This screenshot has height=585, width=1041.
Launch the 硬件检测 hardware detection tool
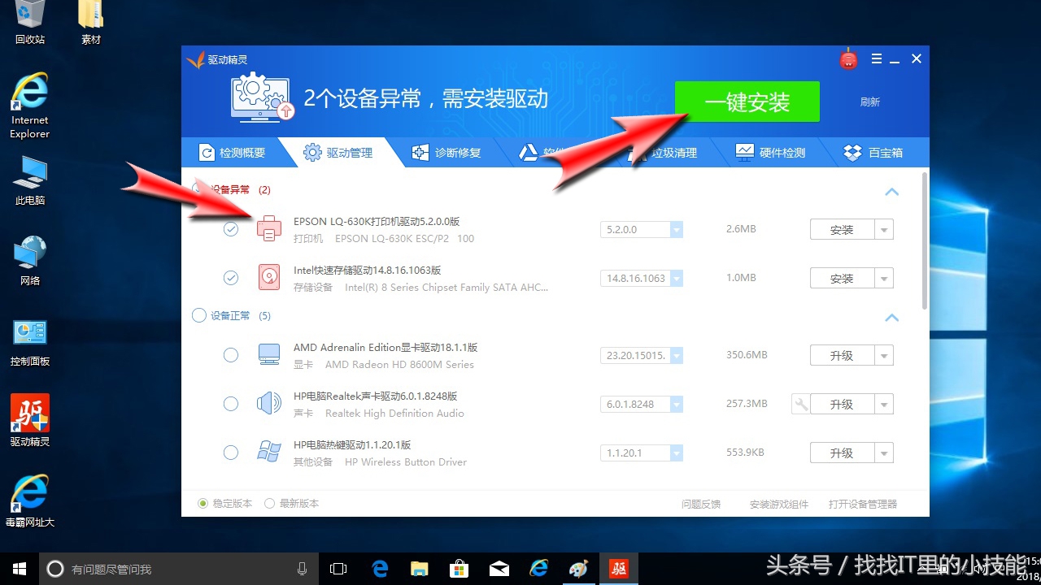770,152
